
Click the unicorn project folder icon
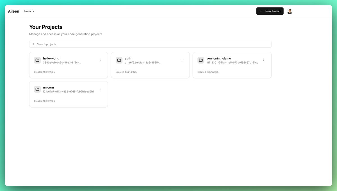click(x=37, y=89)
